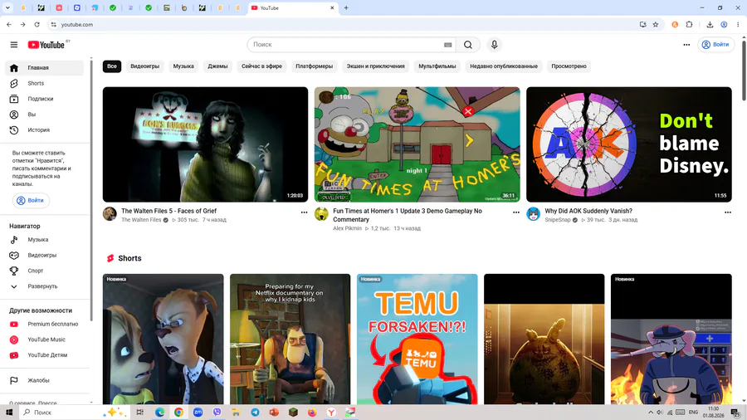The height and width of the screenshot is (420, 747).
Task: Go to Главная in sidebar
Action: [x=44, y=67]
